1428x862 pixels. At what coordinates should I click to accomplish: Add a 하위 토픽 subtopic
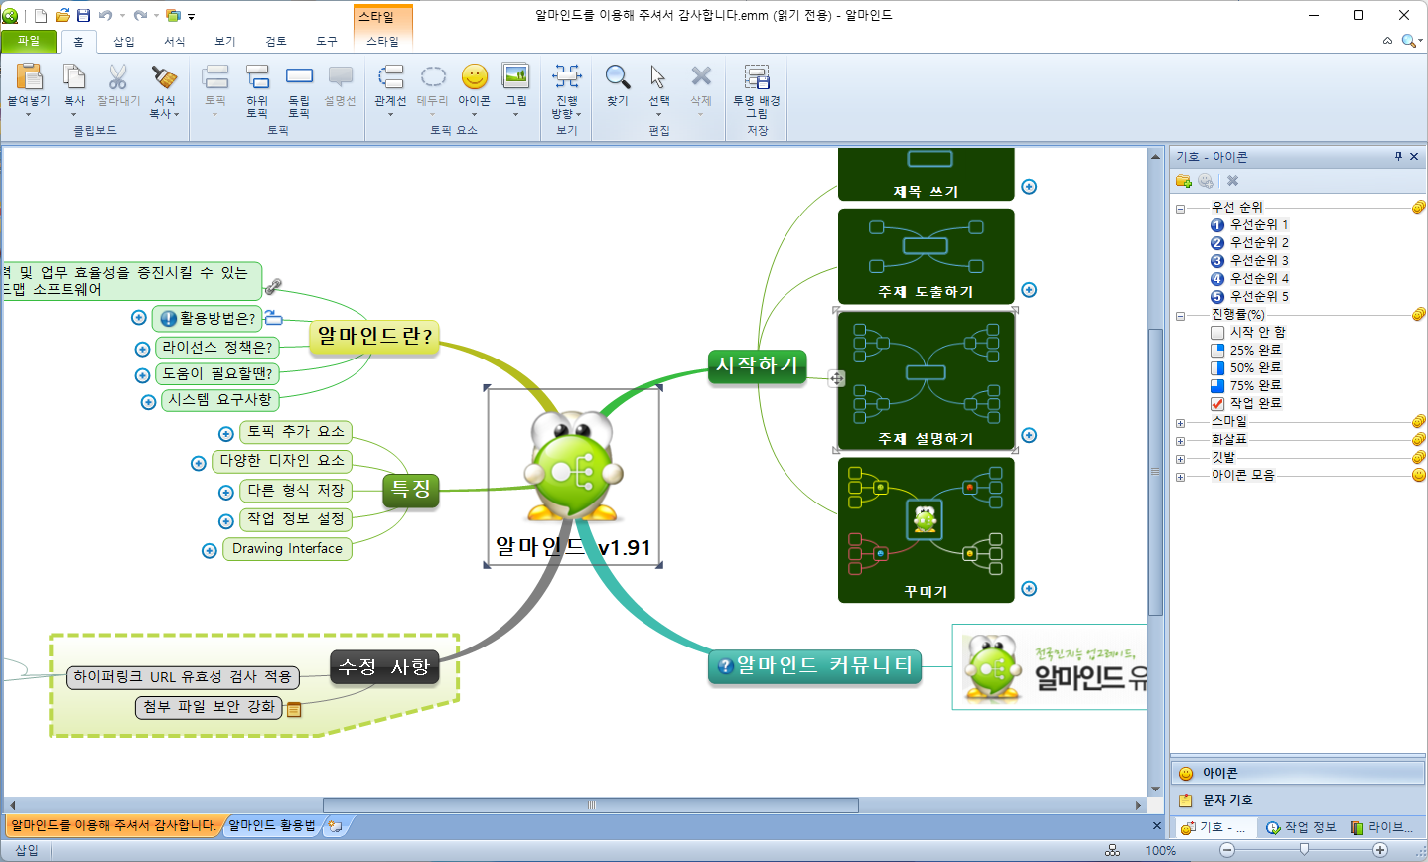pyautogui.click(x=257, y=77)
